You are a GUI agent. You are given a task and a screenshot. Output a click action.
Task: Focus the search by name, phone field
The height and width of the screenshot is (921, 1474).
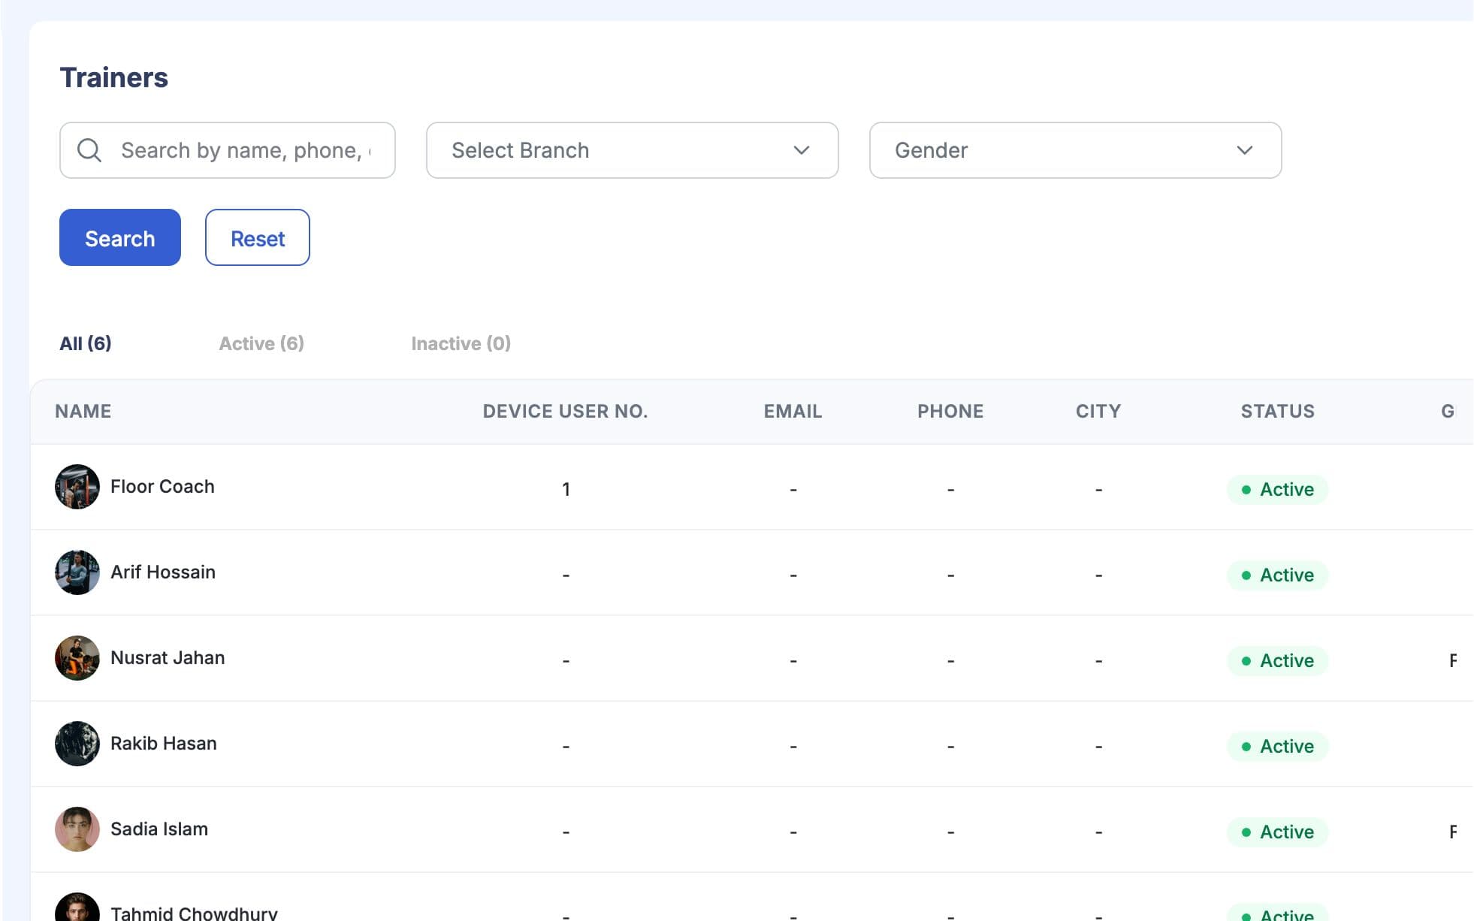pyautogui.click(x=228, y=150)
